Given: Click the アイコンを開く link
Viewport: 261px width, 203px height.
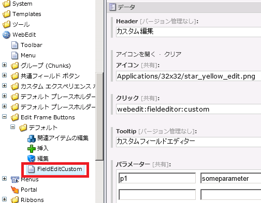Looking at the screenshot, I should pyautogui.click(x=136, y=54).
